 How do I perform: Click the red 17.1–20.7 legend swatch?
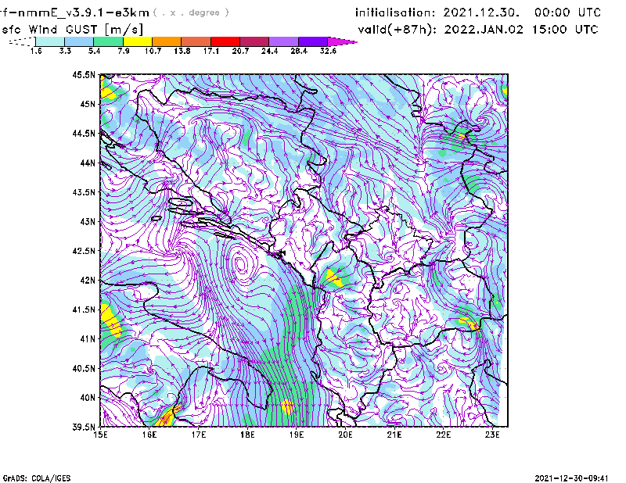tap(225, 41)
